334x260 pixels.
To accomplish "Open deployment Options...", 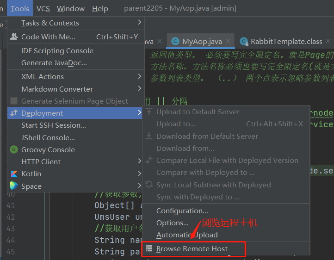I will (226, 223).
